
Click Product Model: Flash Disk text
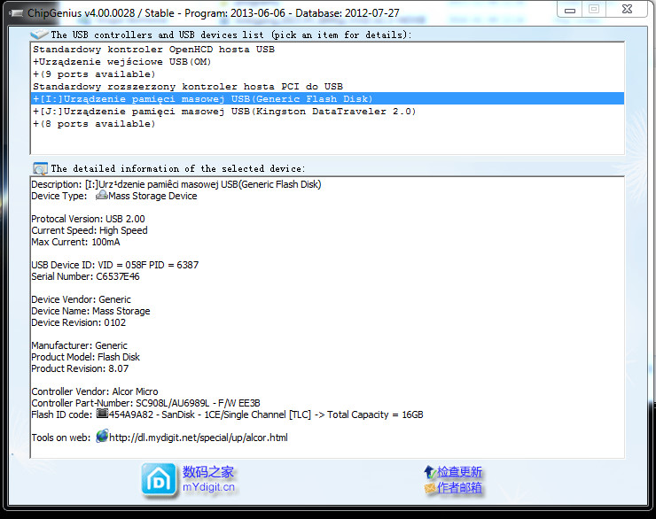pyautogui.click(x=85, y=357)
